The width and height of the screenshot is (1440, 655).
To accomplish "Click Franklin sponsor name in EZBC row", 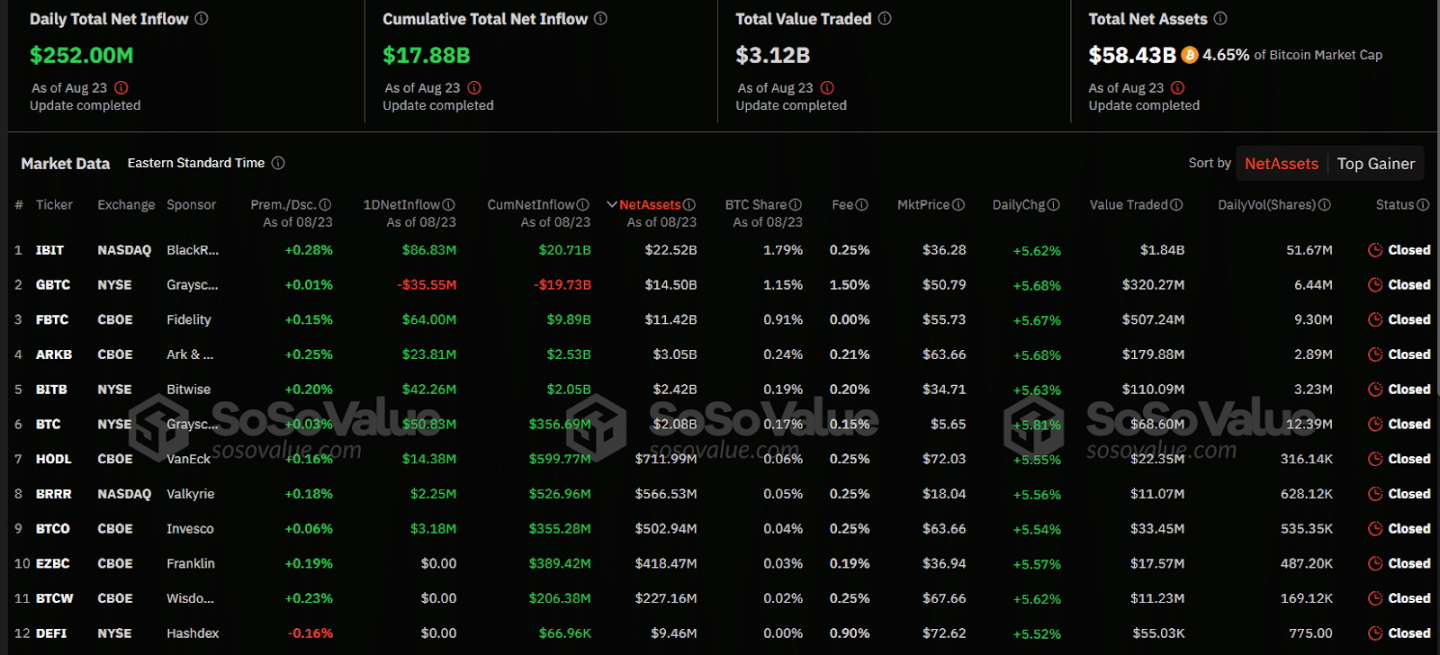I will coord(191,563).
